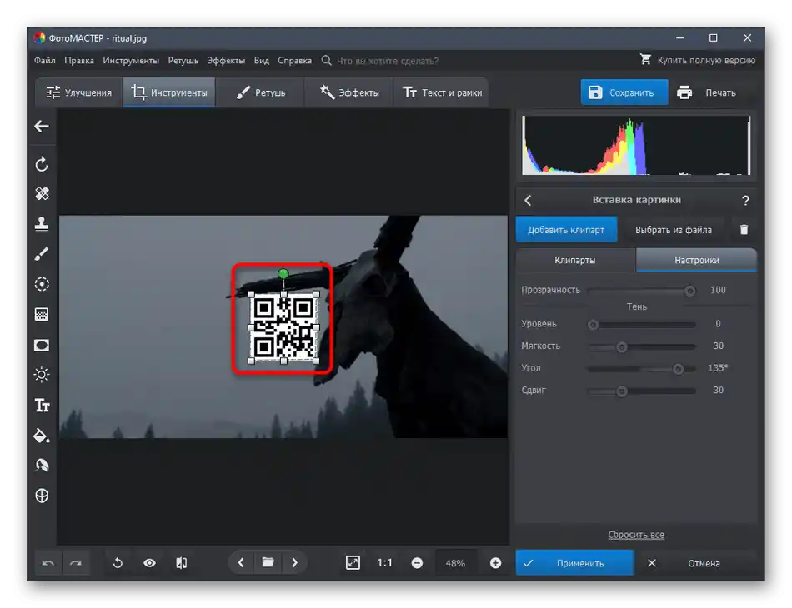Toggle the before/after compare view

181,563
